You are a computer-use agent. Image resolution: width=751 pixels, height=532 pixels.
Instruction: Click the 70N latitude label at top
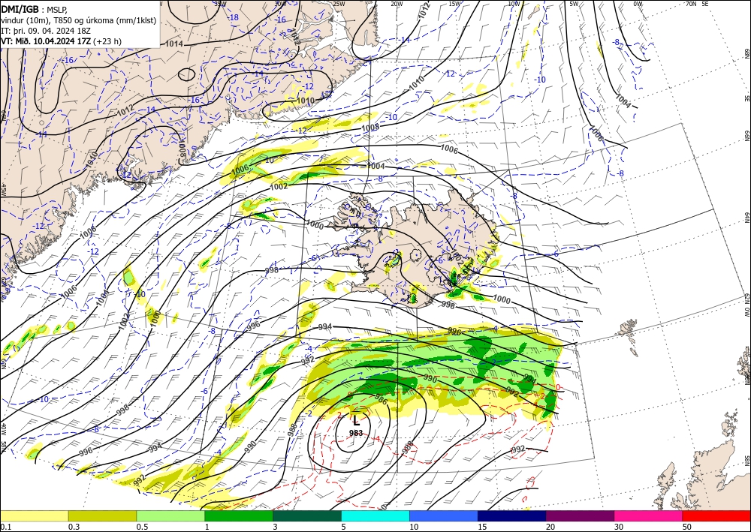[x=691, y=4]
